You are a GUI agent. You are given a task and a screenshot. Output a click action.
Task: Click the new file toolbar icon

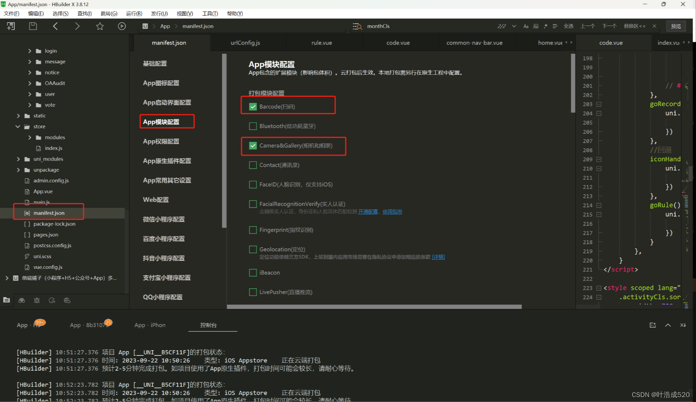tap(11, 26)
